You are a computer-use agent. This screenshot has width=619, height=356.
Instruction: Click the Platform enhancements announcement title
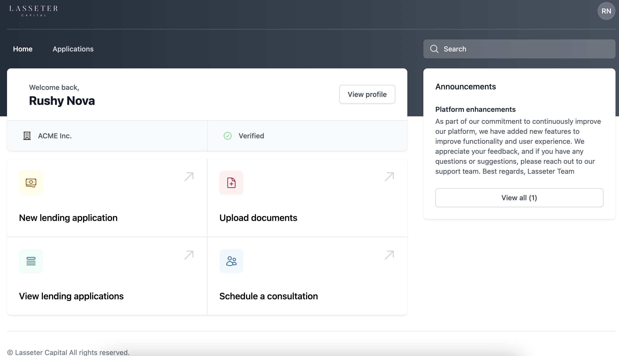475,109
